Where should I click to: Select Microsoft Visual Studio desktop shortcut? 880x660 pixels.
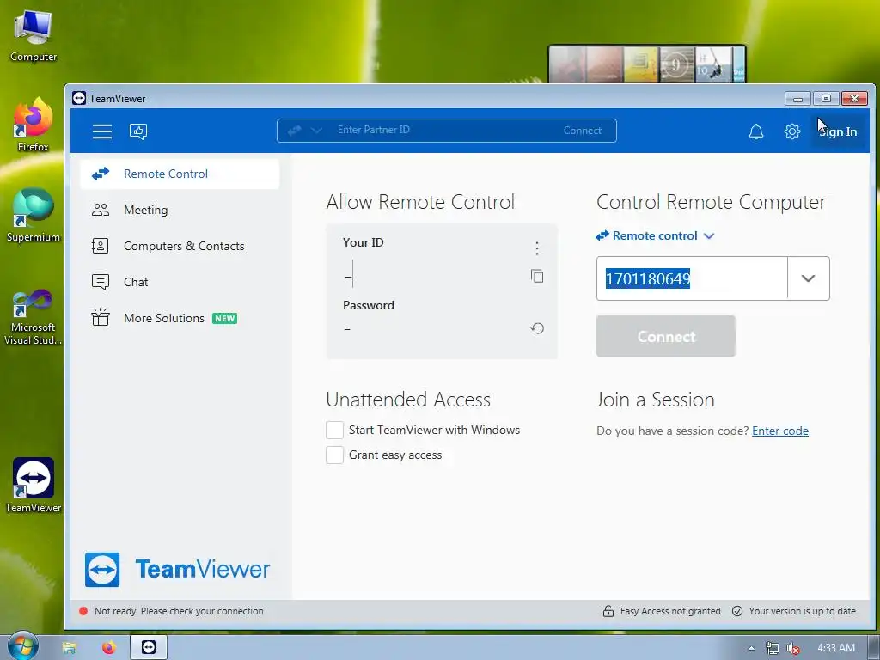point(34,317)
